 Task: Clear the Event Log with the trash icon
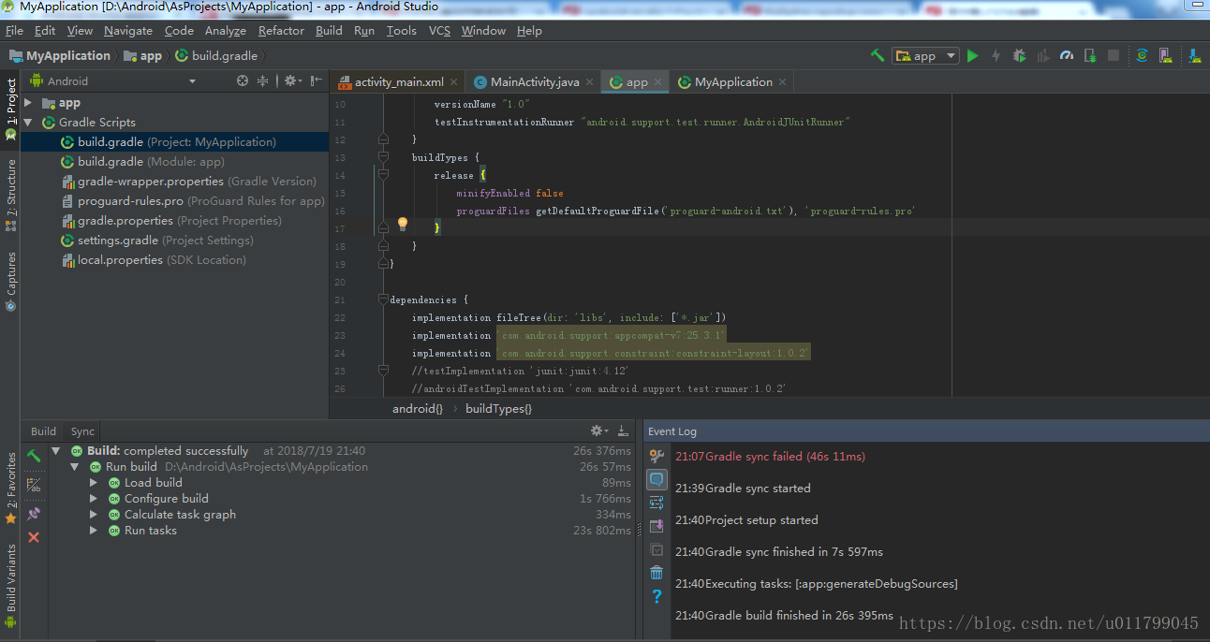[x=657, y=573]
